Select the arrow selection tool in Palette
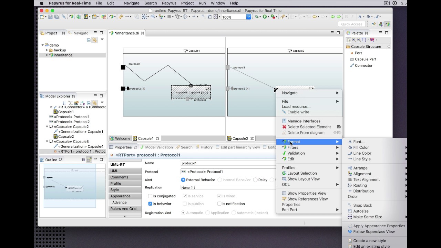The height and width of the screenshot is (248, 441). coord(349,40)
